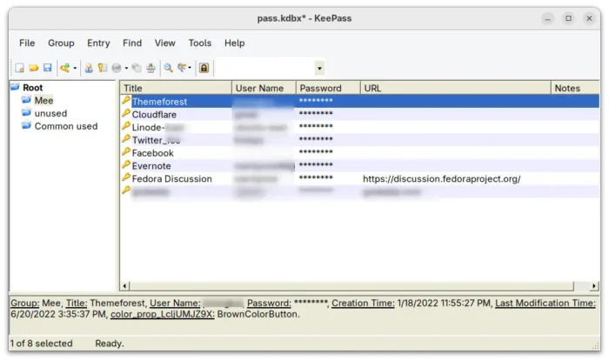Click the Open database folder icon

33,68
